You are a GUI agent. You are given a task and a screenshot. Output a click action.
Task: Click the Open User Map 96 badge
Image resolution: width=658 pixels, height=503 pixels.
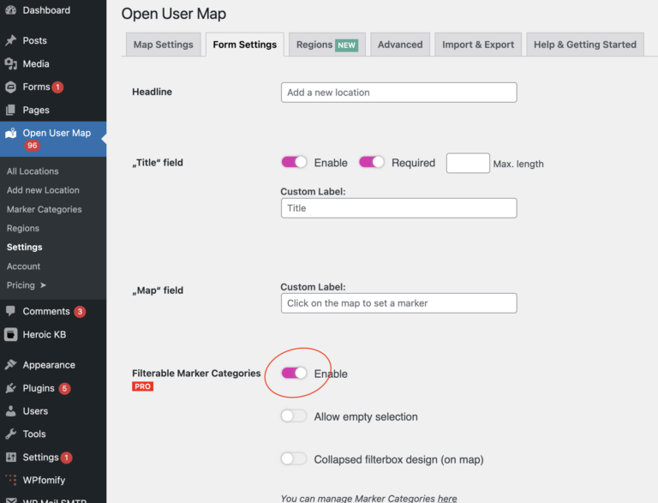pos(33,146)
